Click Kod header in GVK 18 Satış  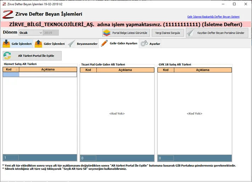pos(166,70)
